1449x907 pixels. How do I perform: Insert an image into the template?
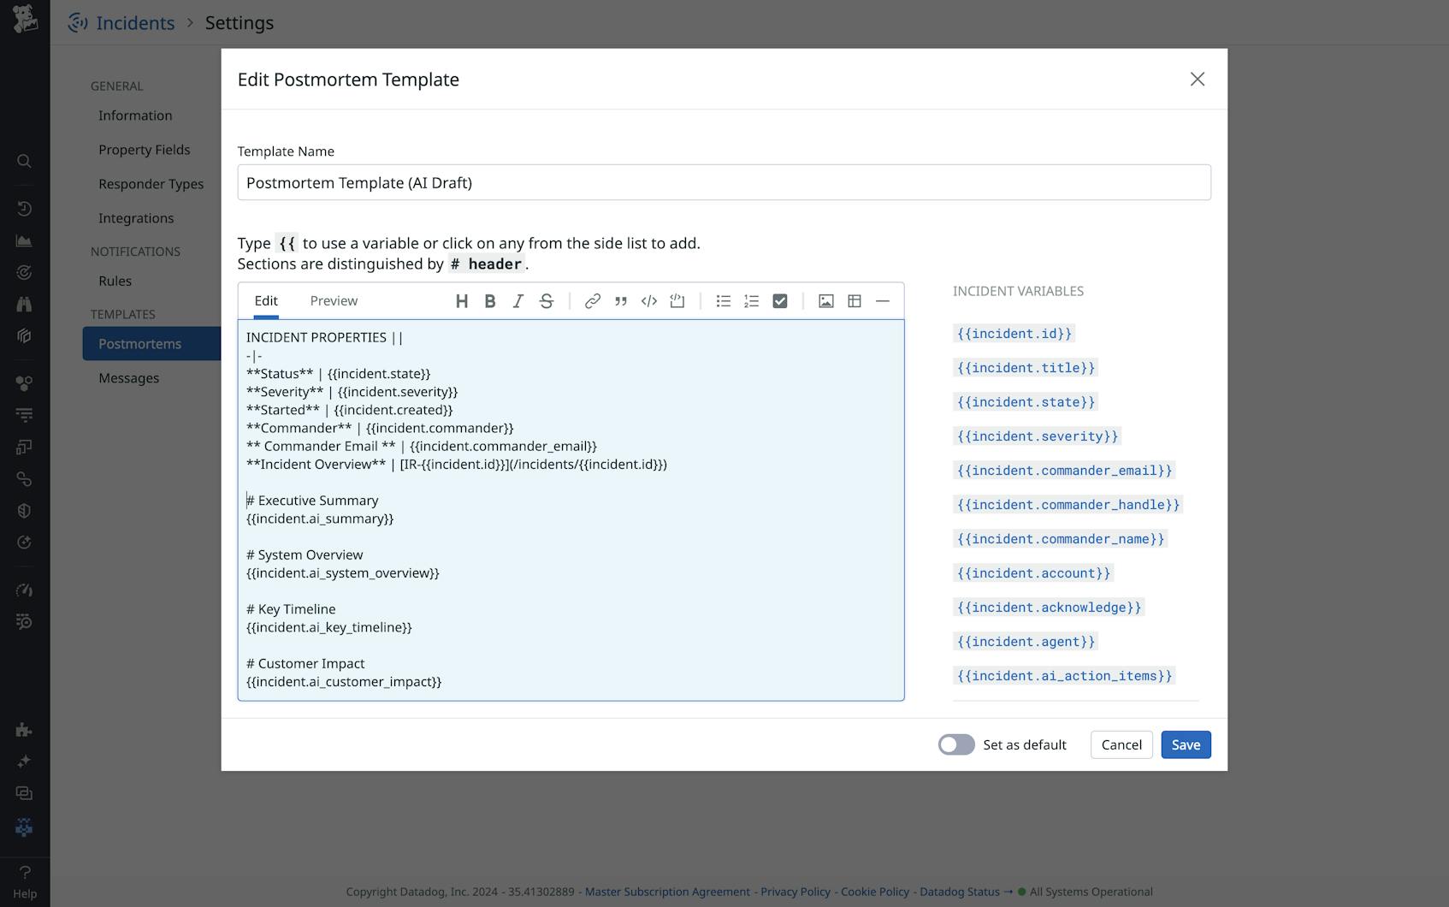[x=825, y=301]
